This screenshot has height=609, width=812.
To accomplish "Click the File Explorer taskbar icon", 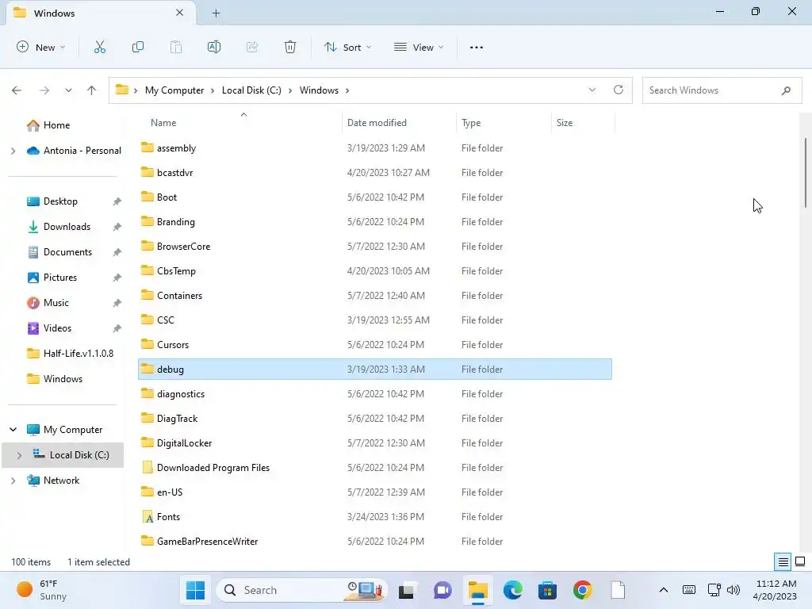I will pos(477,590).
